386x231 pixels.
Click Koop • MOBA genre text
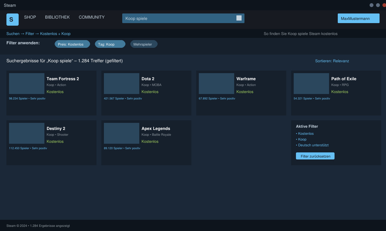(x=152, y=85)
